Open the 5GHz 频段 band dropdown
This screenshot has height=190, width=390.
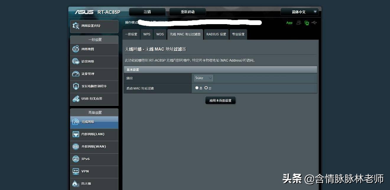point(203,78)
